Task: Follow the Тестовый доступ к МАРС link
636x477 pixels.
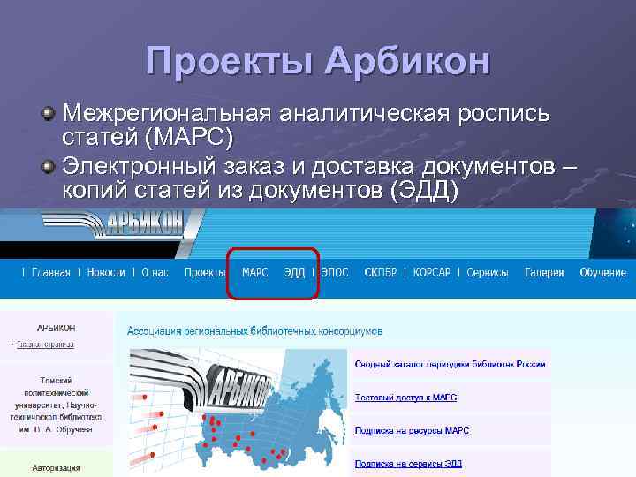Action: pyautogui.click(x=405, y=397)
